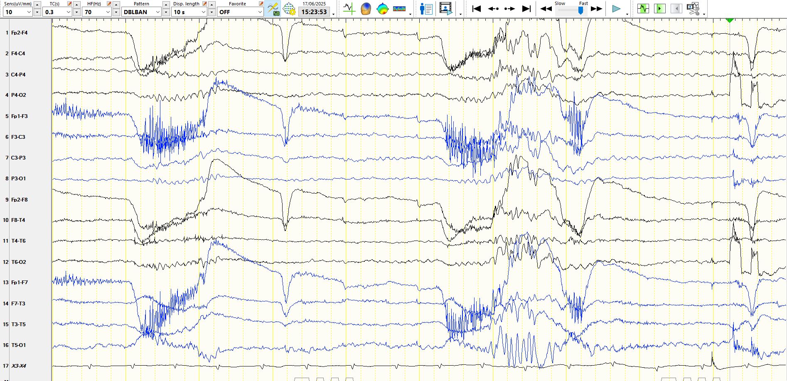Click the green event marker on timeline

(x=730, y=20)
